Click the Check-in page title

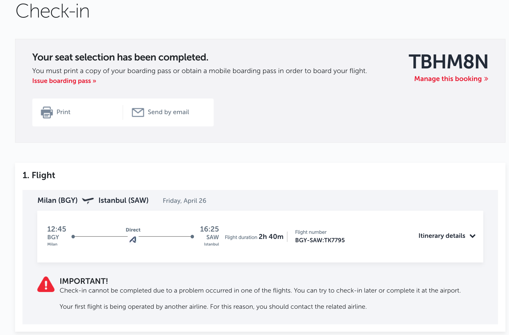pos(53,11)
